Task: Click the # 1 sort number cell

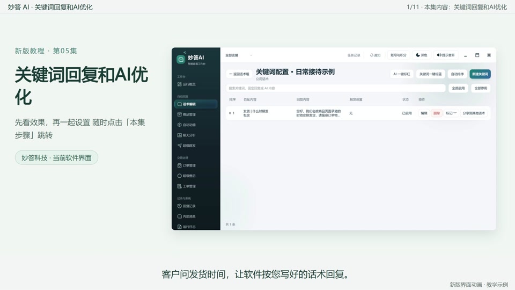Action: (x=232, y=113)
